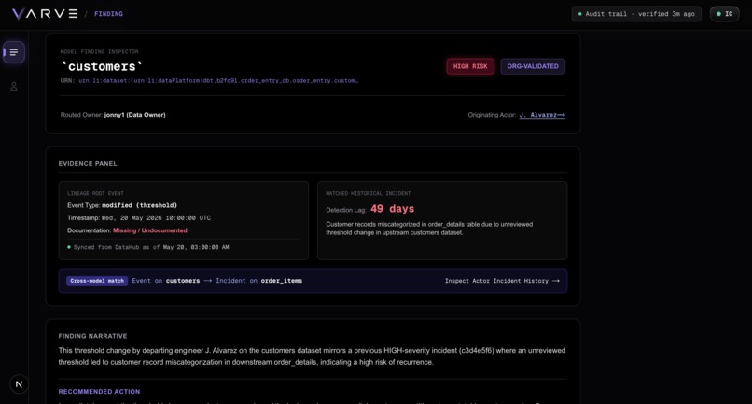This screenshot has width=752, height=404.
Task: Open the user profile sidebar icon
Action: click(x=14, y=87)
